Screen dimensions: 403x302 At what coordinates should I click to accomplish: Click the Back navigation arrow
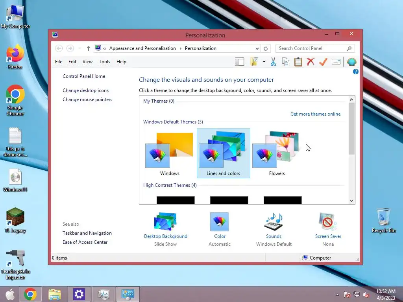(x=59, y=48)
